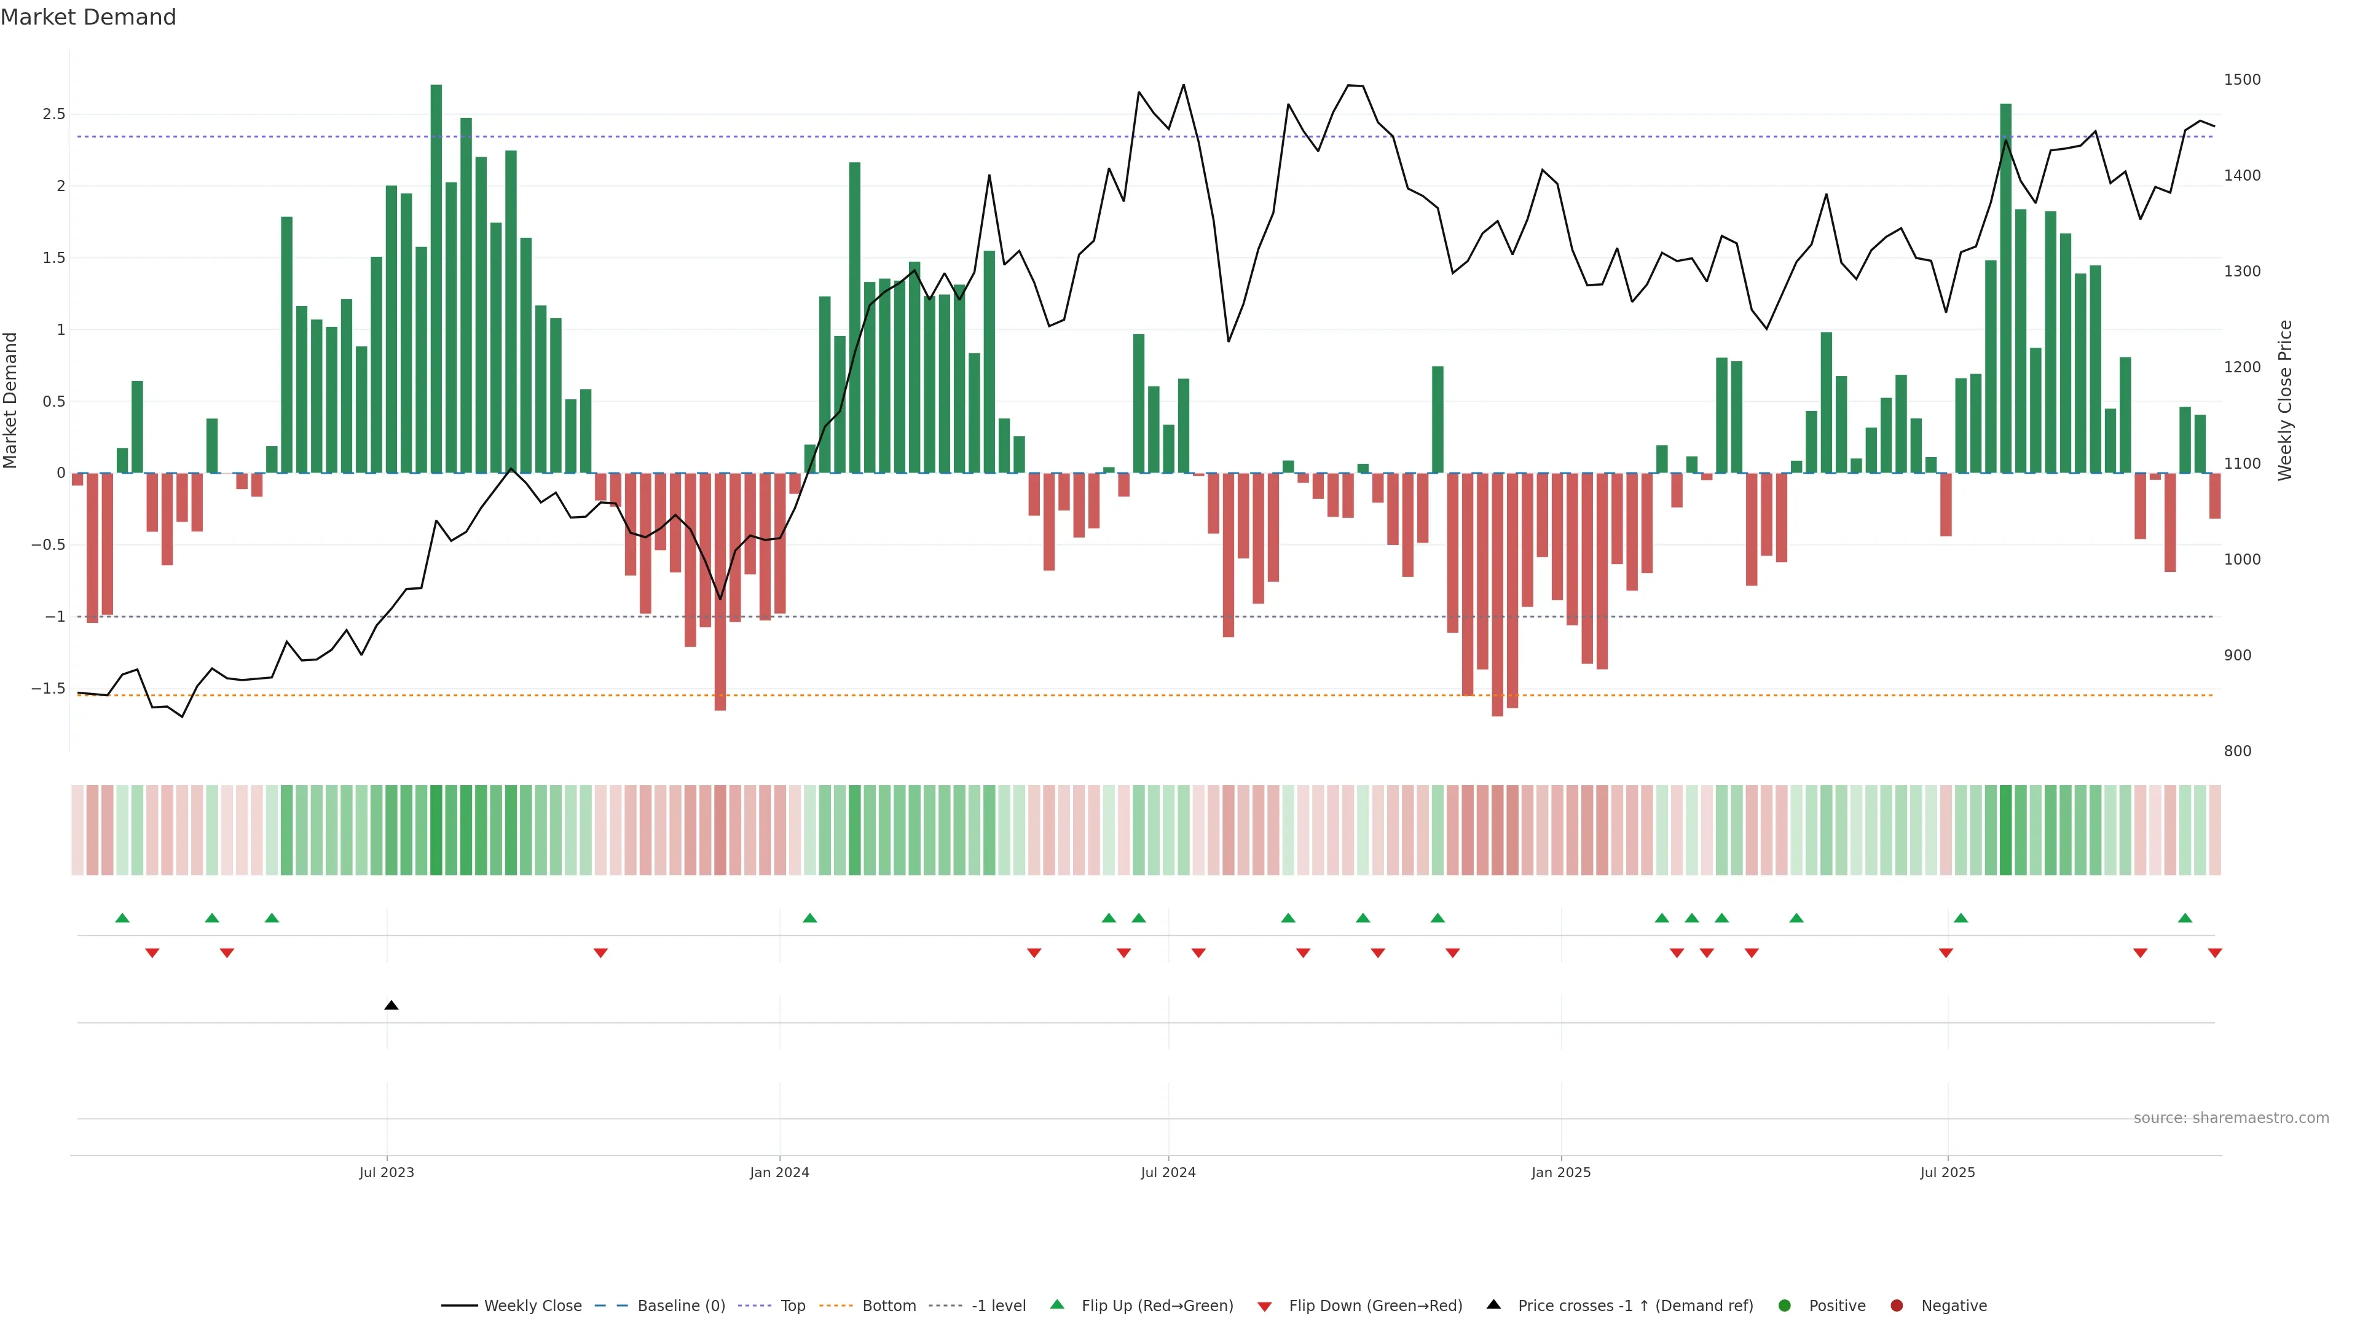This screenshot has width=2360, height=1327.
Task: Click Flip Up green triangle legend icon
Action: (1057, 1305)
